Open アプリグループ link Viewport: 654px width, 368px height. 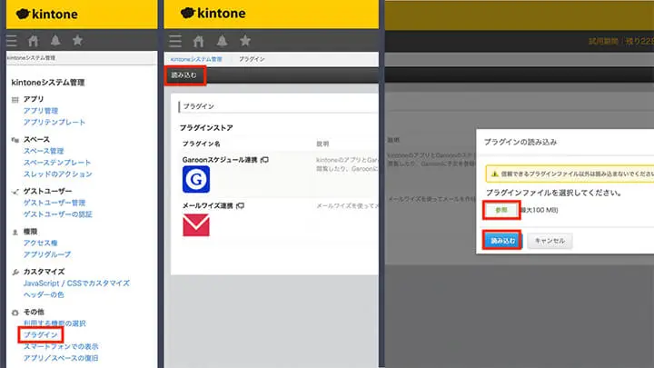[x=47, y=254]
